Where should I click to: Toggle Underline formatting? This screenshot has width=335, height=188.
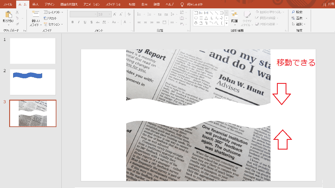[x=85, y=22]
